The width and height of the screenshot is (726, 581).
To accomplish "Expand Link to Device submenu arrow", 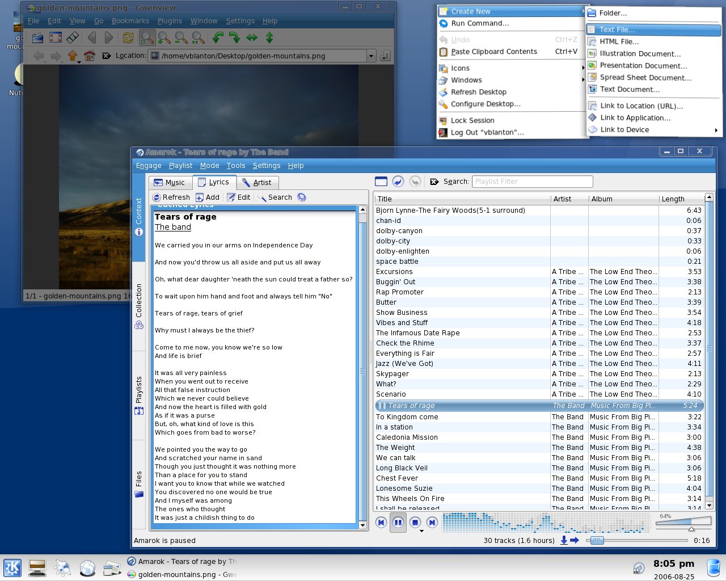I will point(716,130).
